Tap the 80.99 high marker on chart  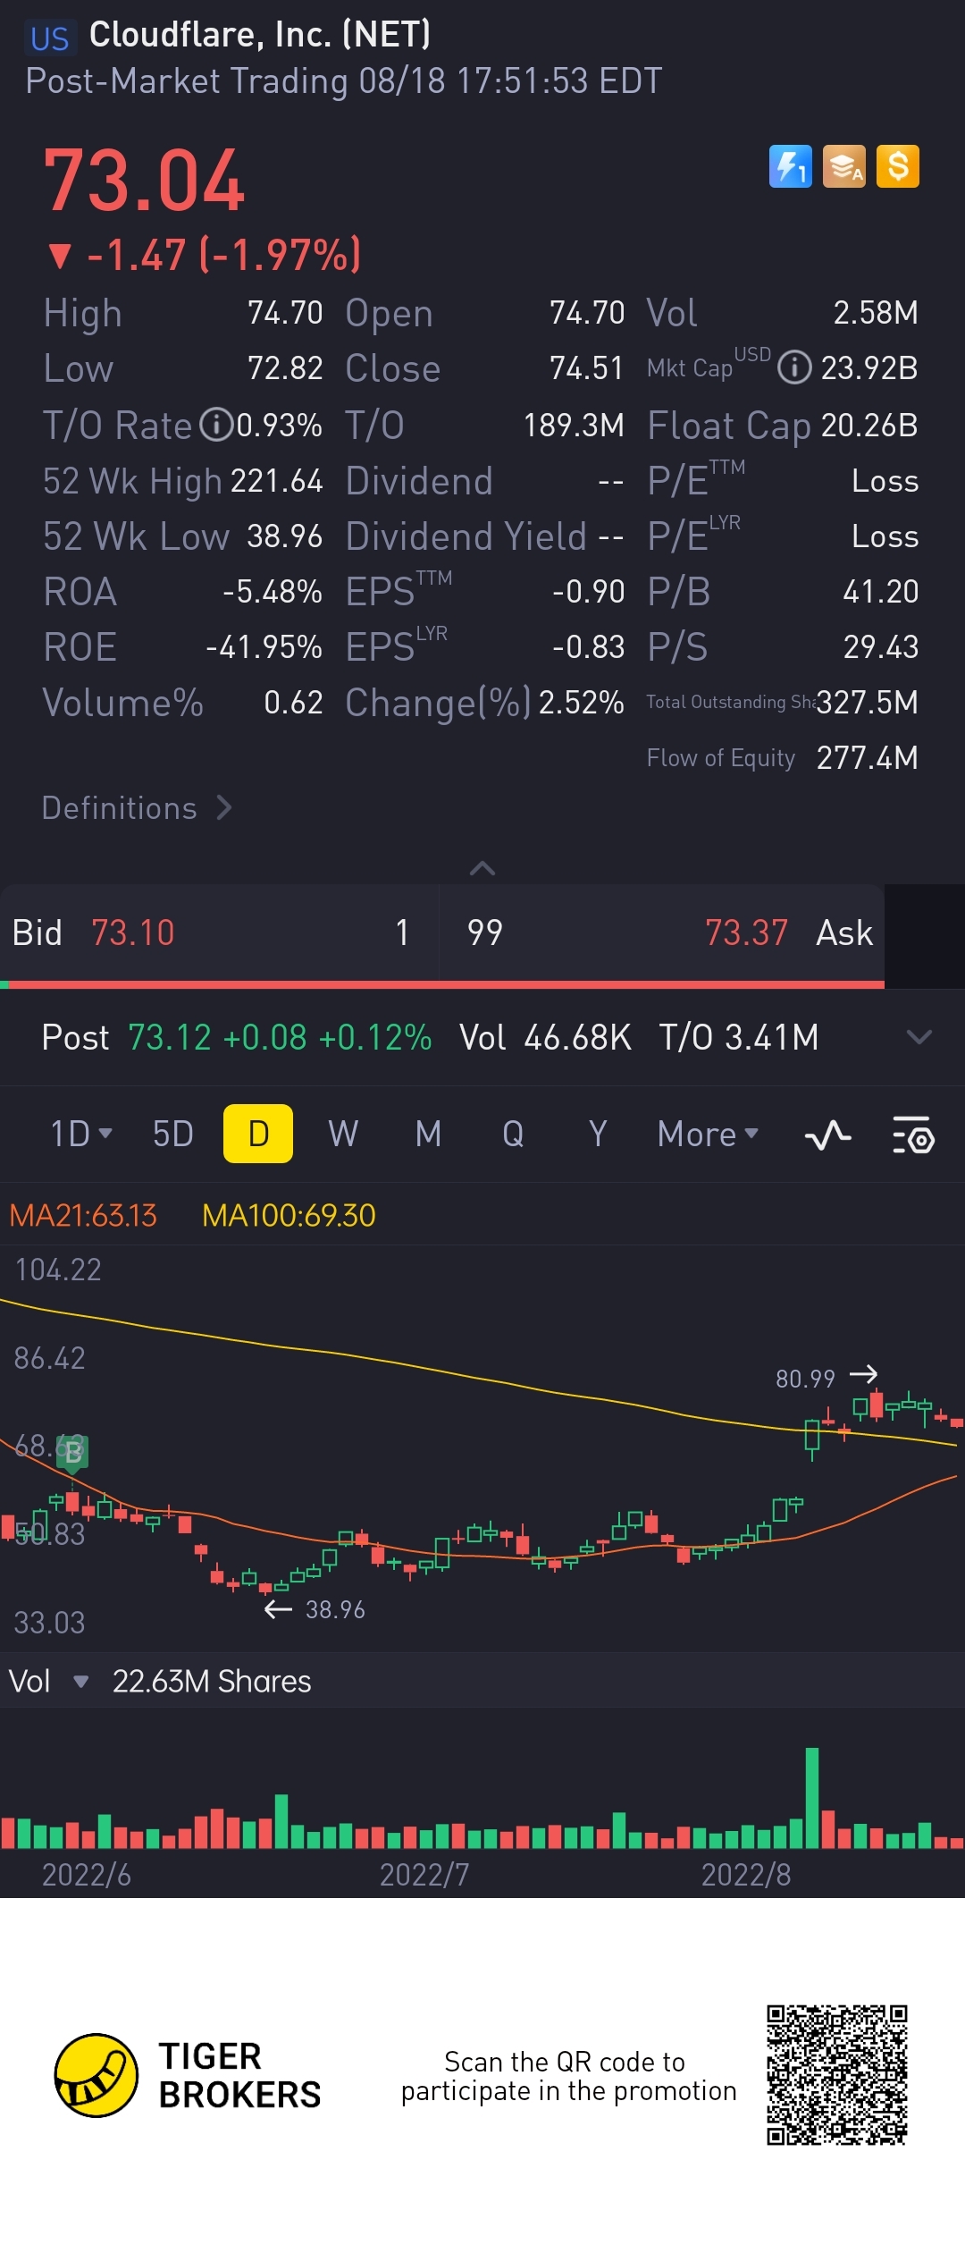(827, 1378)
